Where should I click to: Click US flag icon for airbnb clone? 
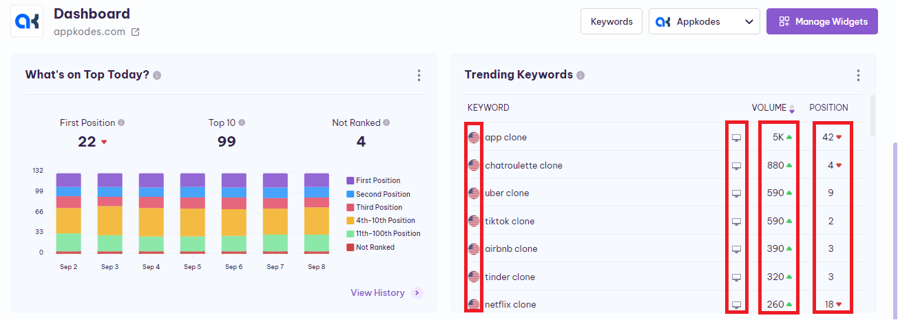(x=474, y=248)
